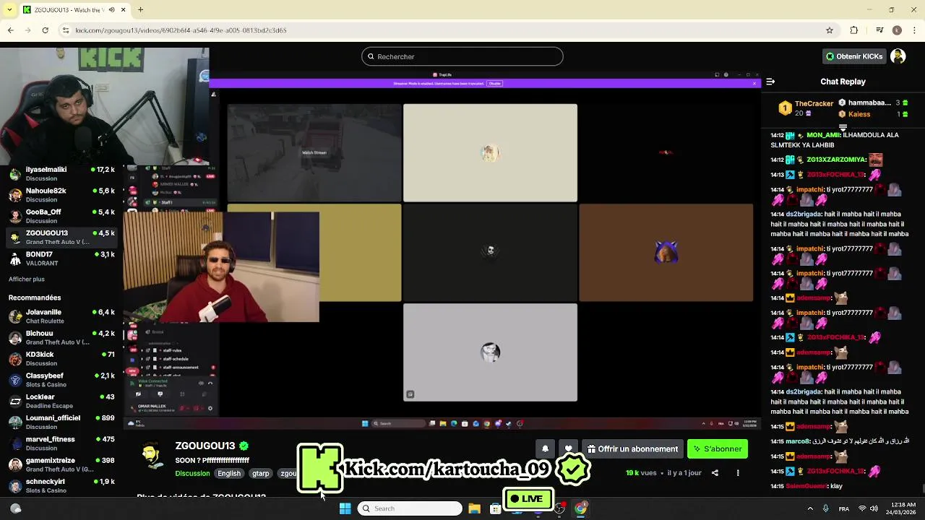
Task: Open Jolavanille recommended channel
Action: pos(61,316)
